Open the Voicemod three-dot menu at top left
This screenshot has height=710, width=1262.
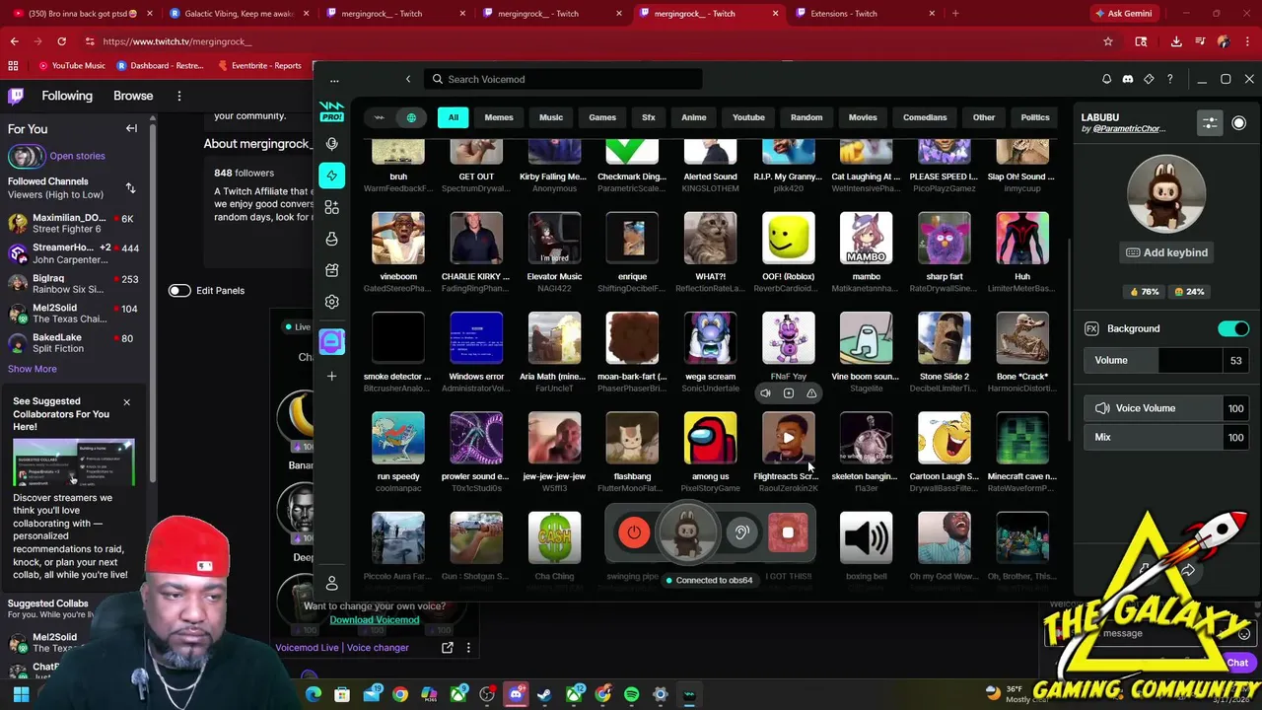(334, 80)
